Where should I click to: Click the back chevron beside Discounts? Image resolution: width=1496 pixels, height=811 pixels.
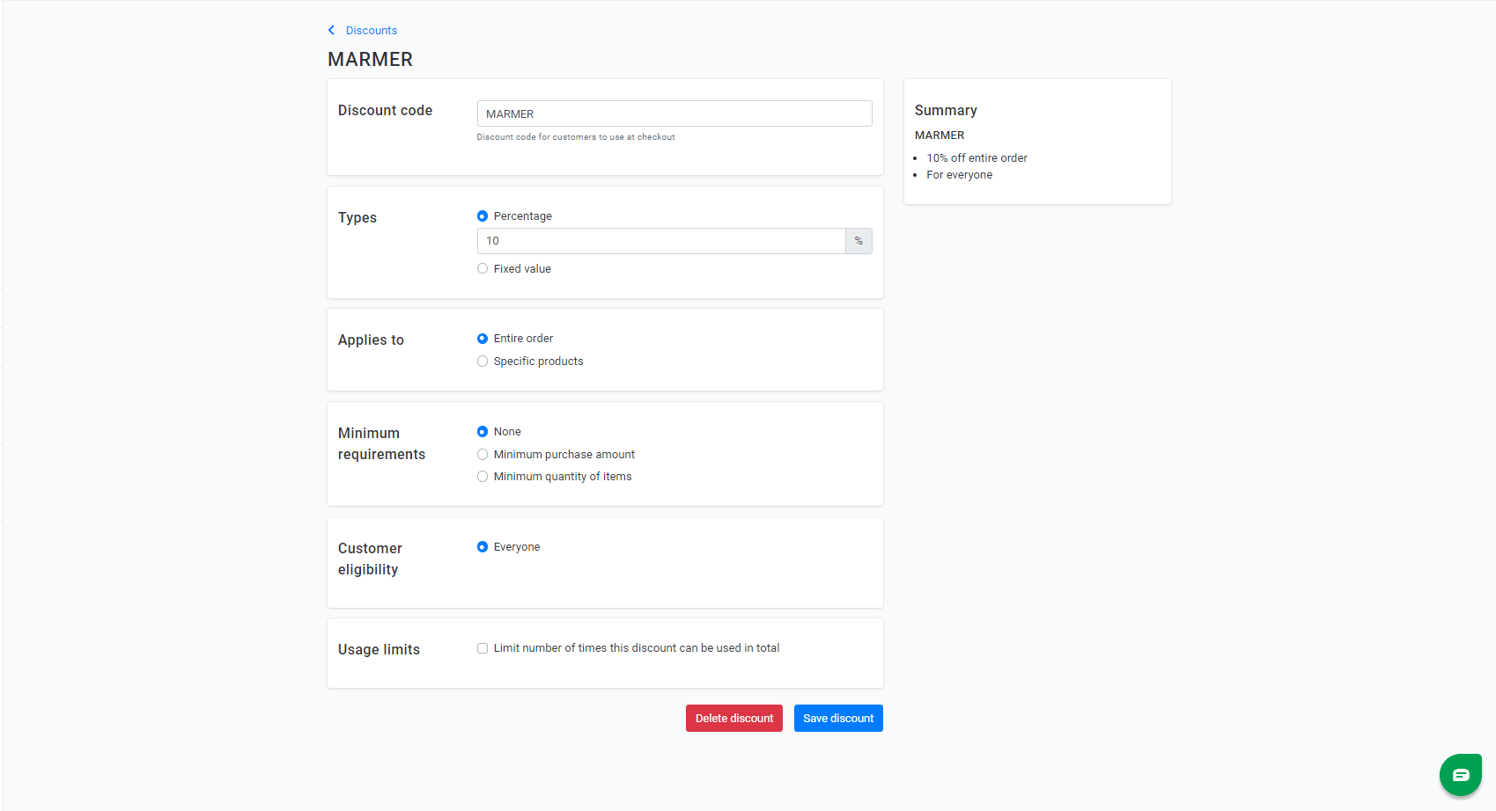pyautogui.click(x=331, y=30)
